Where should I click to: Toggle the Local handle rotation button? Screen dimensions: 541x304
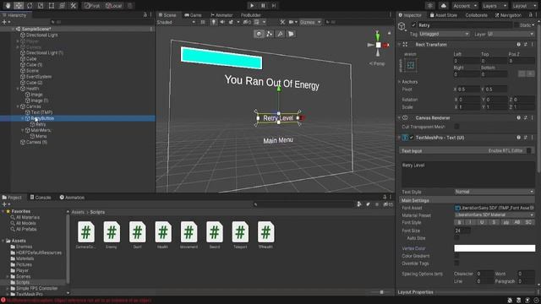pos(114,6)
